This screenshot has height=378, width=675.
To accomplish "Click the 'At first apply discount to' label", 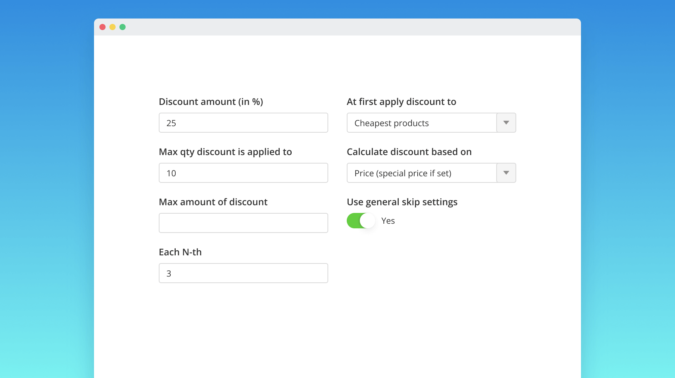I will 401,102.
